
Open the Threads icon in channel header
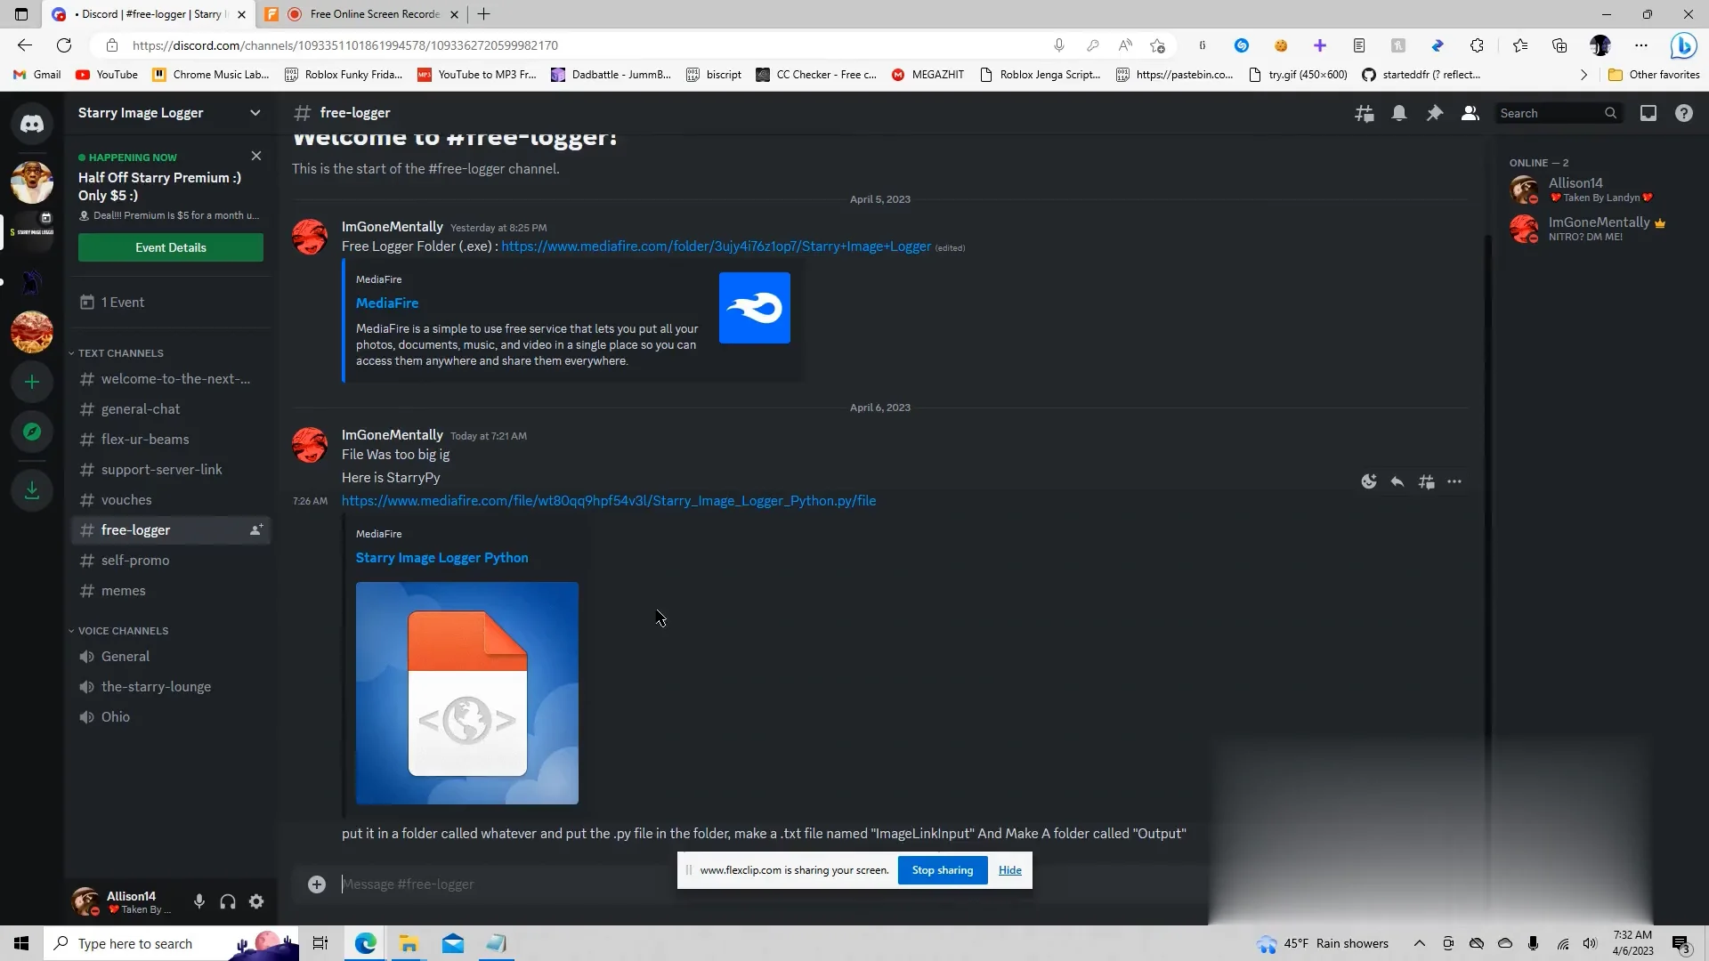click(x=1364, y=113)
